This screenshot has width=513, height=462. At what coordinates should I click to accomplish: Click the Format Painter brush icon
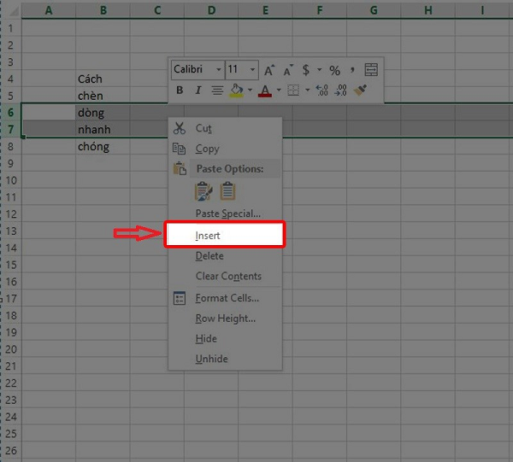pyautogui.click(x=361, y=90)
